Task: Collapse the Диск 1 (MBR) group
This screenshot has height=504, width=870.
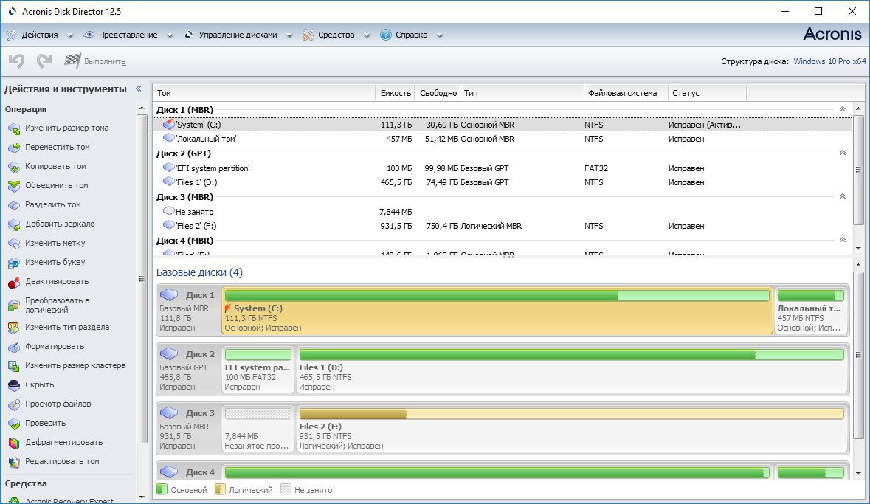Action: coord(842,109)
